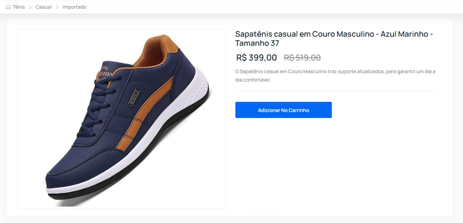
Task: Open the Tênis breadcrumb link
Action: [x=19, y=7]
